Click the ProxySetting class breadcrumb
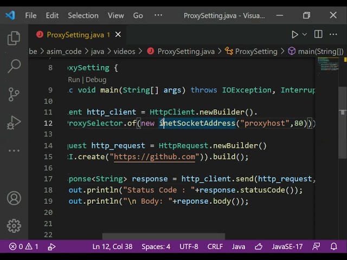This screenshot has height=260, width=347. pyautogui.click(x=251, y=51)
